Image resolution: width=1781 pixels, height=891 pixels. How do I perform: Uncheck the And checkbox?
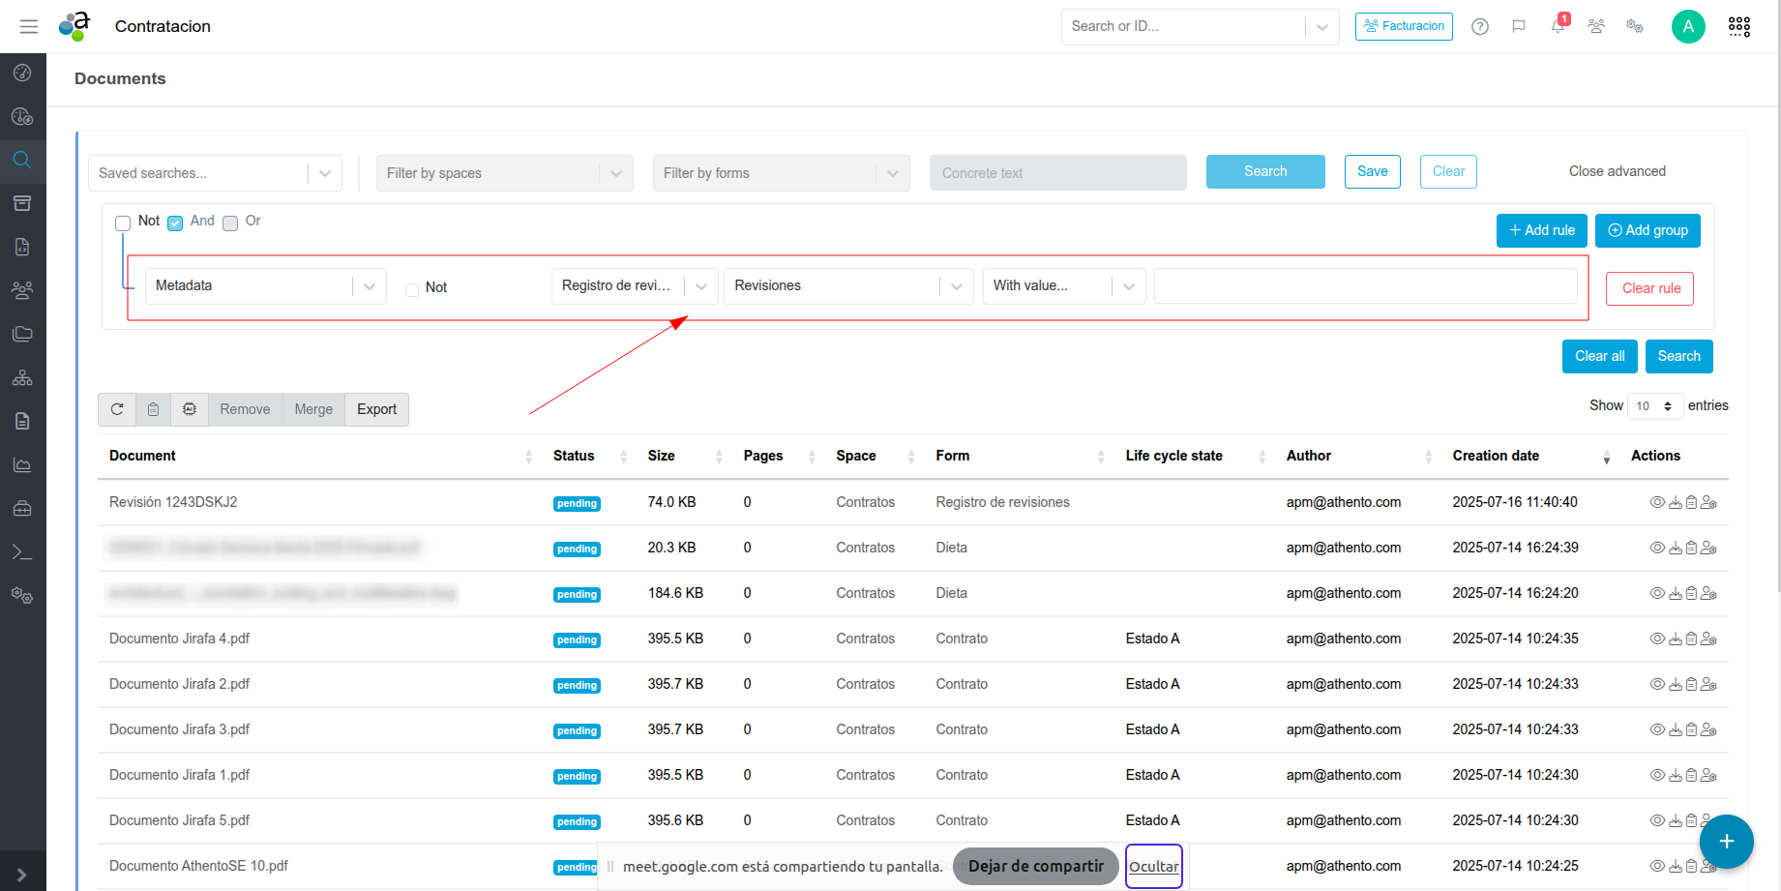tap(175, 223)
